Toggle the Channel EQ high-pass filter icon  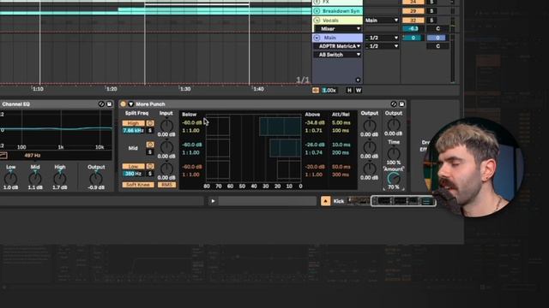[x=3, y=156]
